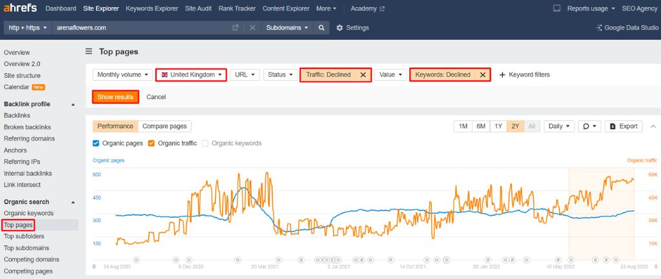Uncheck the Organic traffic checkbox
This screenshot has height=279, width=661.
[152, 143]
